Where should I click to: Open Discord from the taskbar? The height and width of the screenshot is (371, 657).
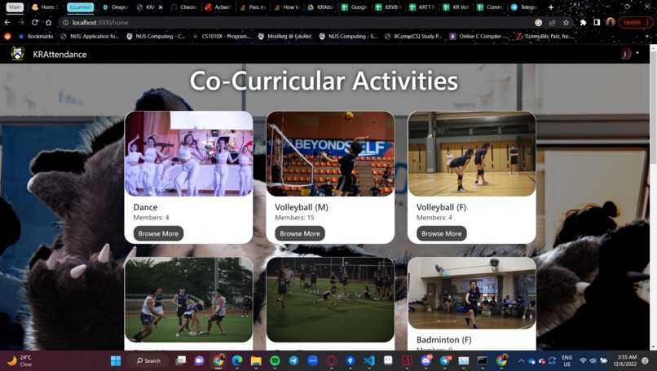[x=426, y=360]
